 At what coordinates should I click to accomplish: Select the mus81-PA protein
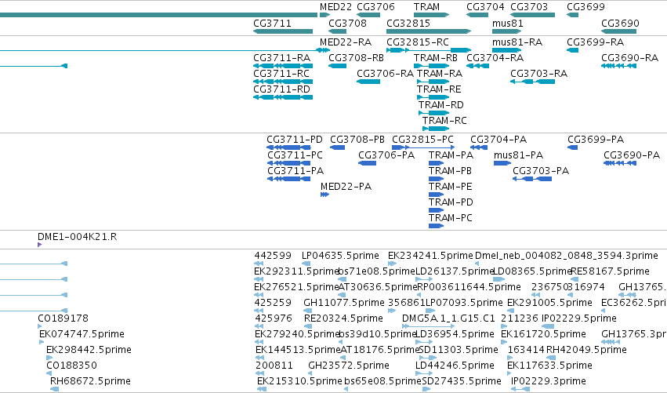pyautogui.click(x=519, y=155)
